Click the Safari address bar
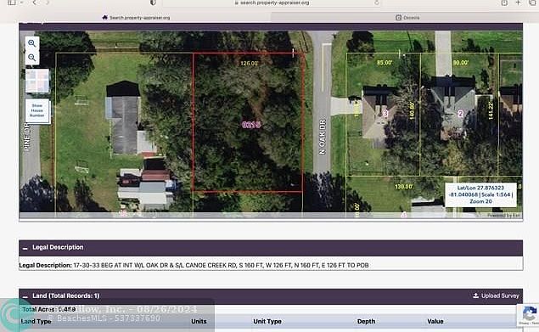 272,3
